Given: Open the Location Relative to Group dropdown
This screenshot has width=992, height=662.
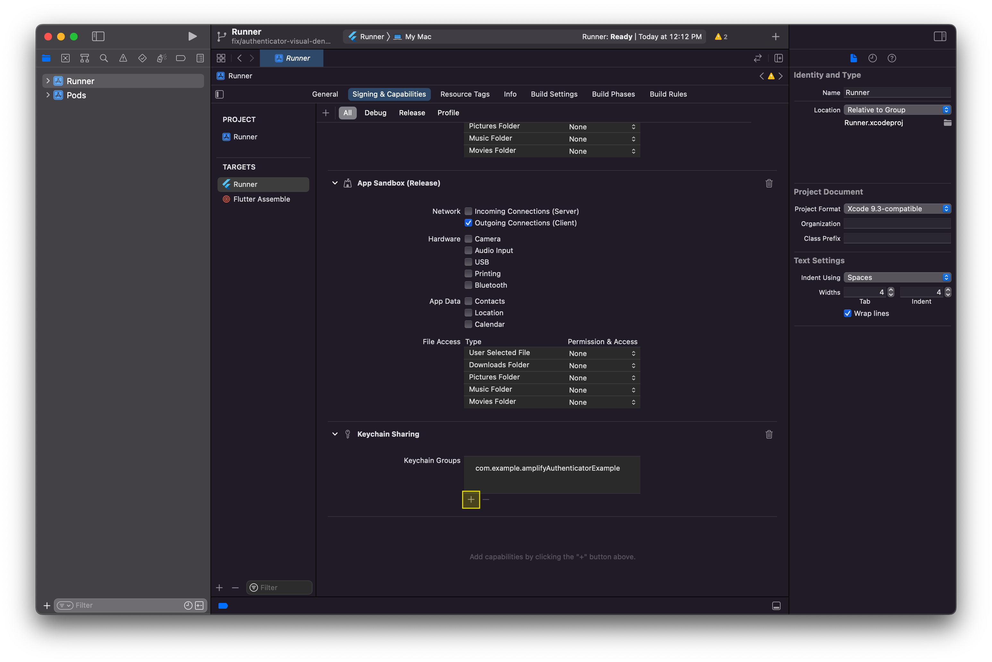Looking at the screenshot, I should (897, 110).
